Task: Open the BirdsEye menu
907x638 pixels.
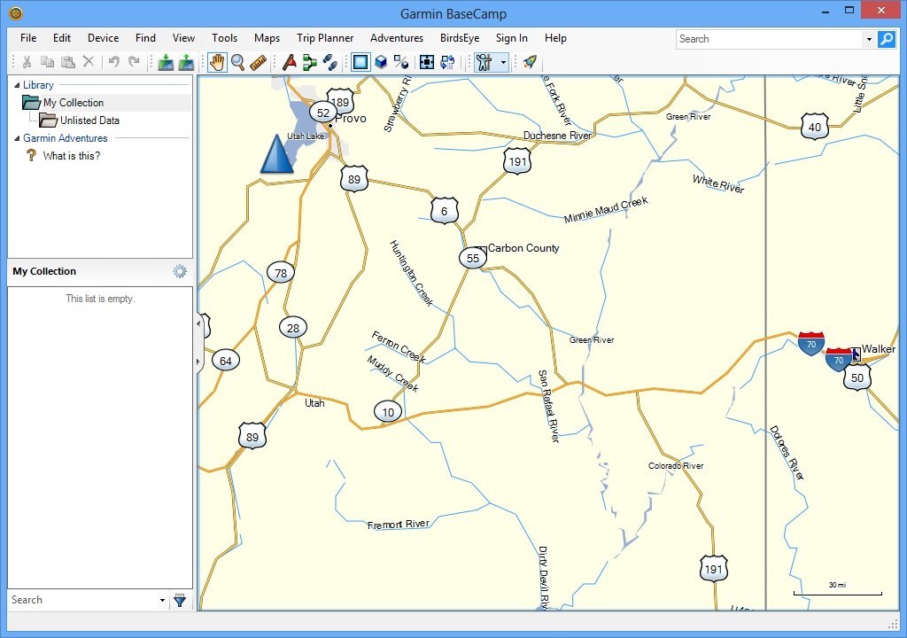Action: tap(460, 37)
